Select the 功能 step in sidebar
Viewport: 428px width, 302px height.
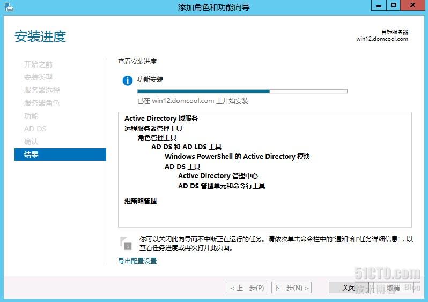point(31,116)
